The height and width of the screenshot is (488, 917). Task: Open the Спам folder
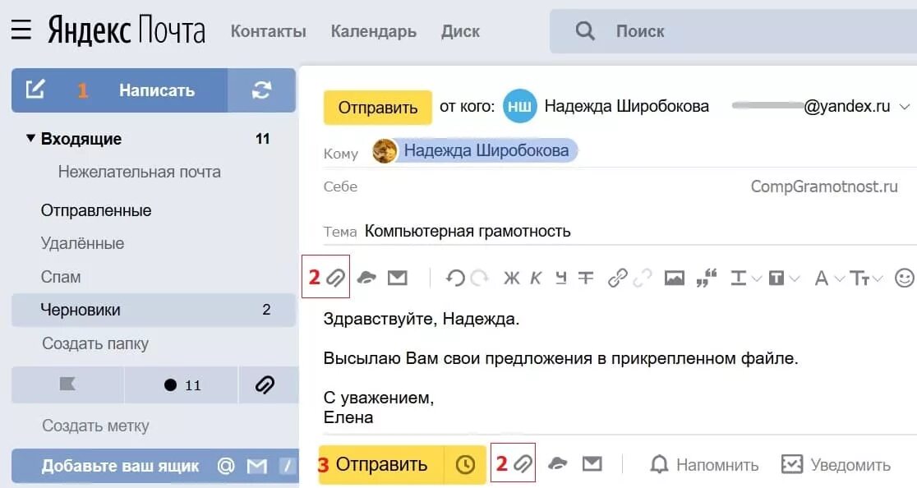61,276
